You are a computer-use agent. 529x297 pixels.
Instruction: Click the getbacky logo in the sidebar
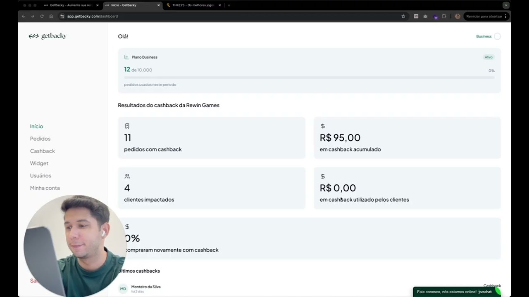tap(48, 36)
